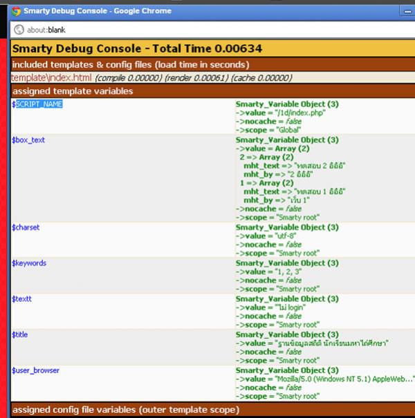Click the compile 0.00000 timing text
The height and width of the screenshot is (418, 415).
[129, 78]
